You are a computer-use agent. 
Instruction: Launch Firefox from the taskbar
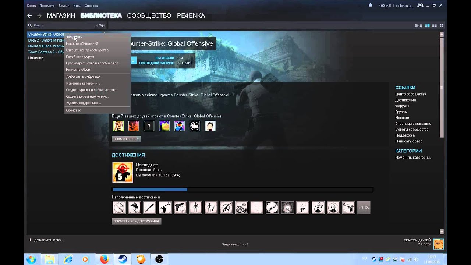[x=104, y=259]
